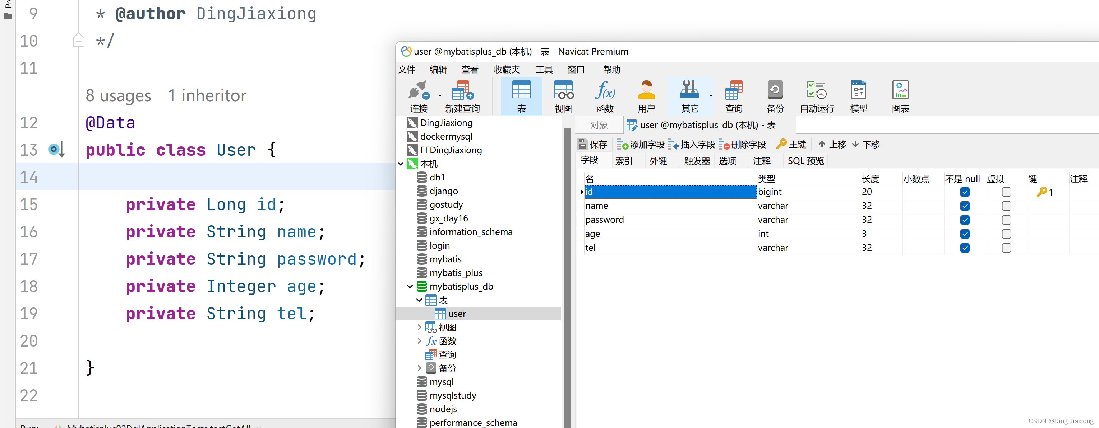Select the 表 table toolbar icon

point(521,97)
